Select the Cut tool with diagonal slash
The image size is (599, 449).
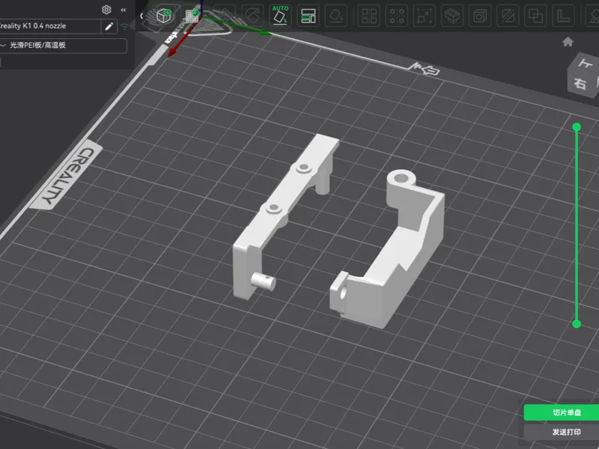pos(508,16)
